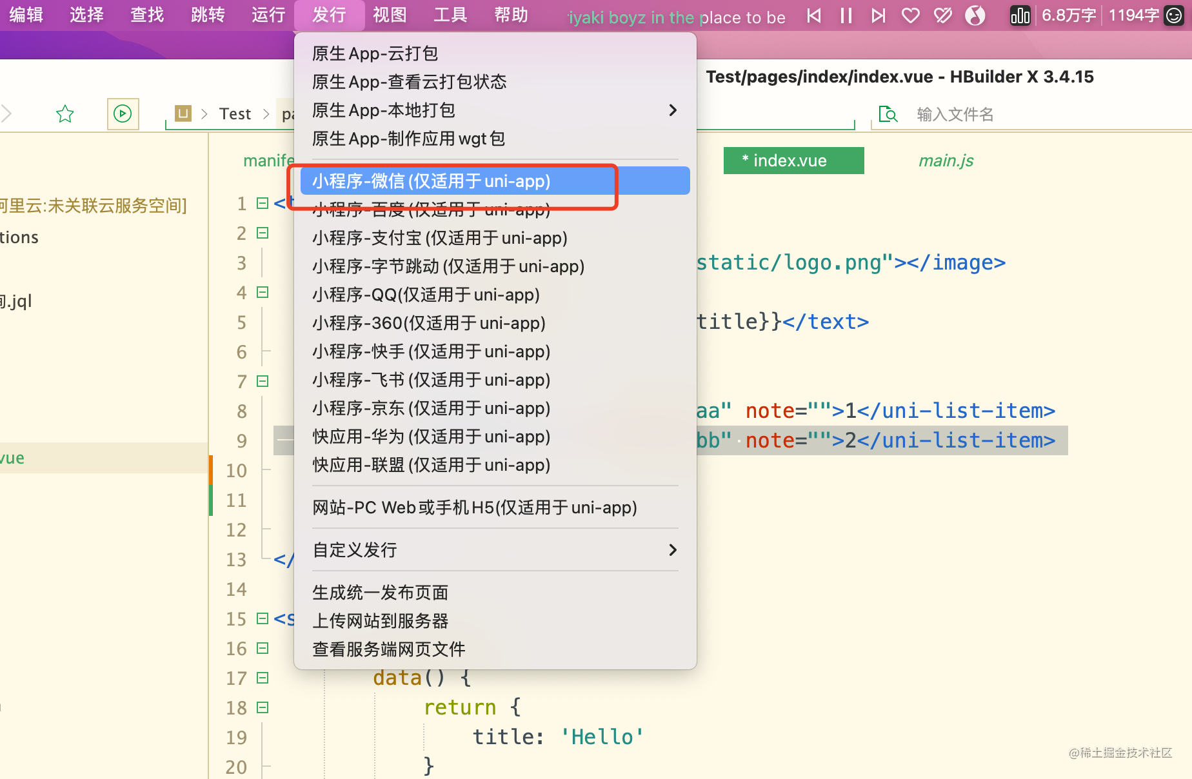1192x779 pixels.
Task: Collapse the code fold at line 7
Action: coord(263,381)
